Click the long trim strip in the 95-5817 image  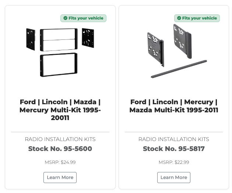[178, 69]
